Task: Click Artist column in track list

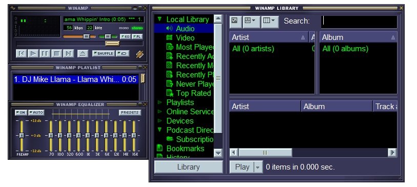Action: (x=265, y=107)
